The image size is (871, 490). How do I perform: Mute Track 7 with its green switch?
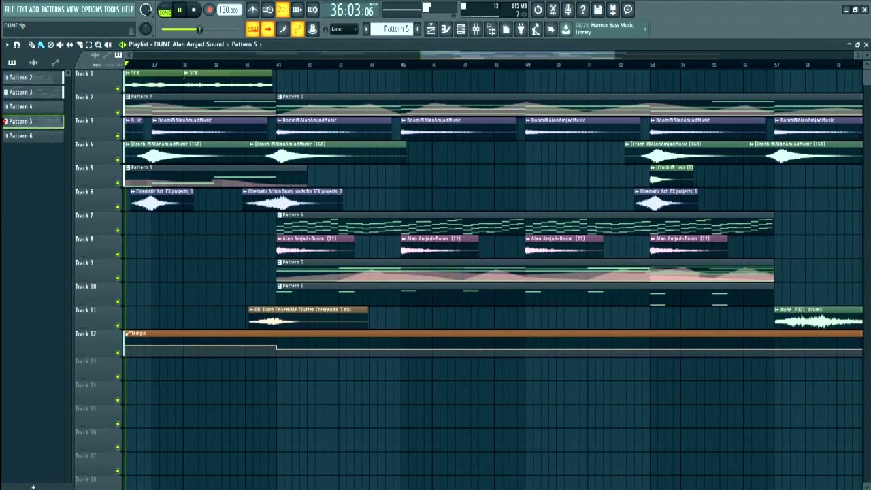[118, 231]
